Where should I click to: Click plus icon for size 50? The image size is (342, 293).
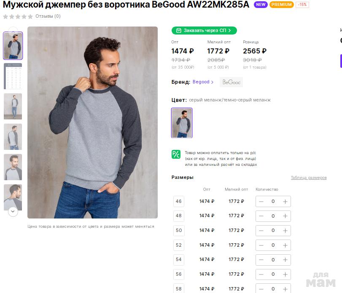[285, 231]
